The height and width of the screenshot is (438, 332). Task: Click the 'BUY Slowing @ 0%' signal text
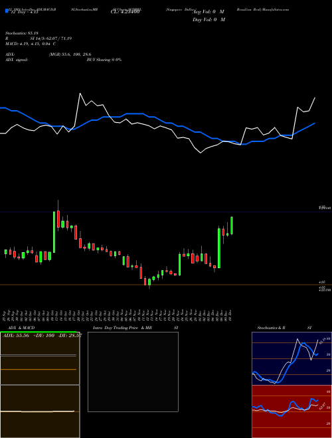[104, 60]
